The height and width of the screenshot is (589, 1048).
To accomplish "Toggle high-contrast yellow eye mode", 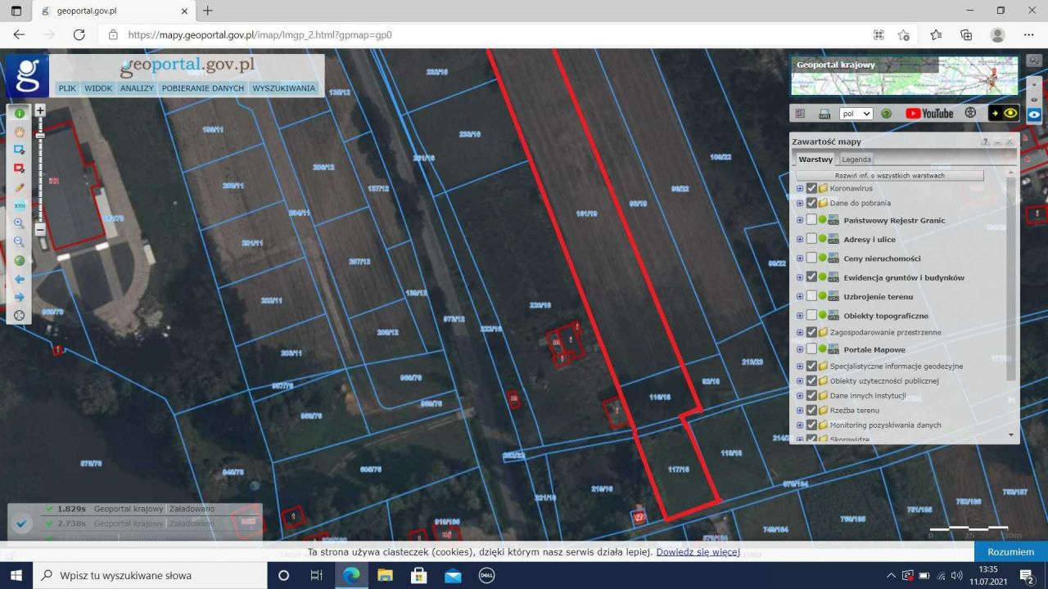I will point(1004,114).
